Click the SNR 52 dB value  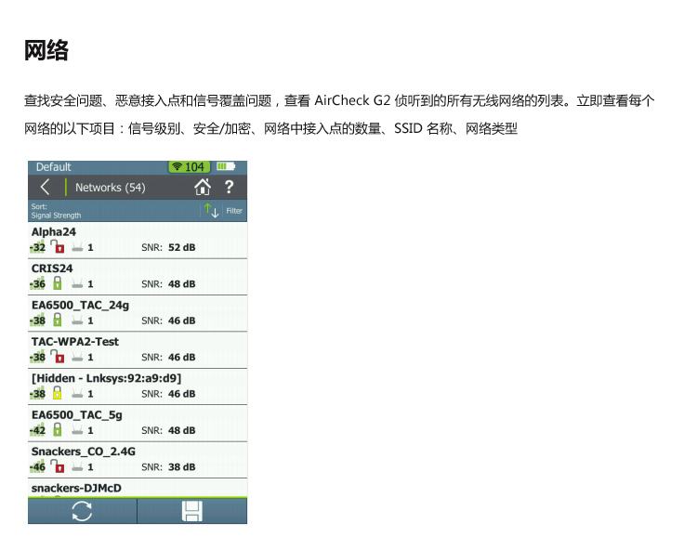(x=182, y=247)
